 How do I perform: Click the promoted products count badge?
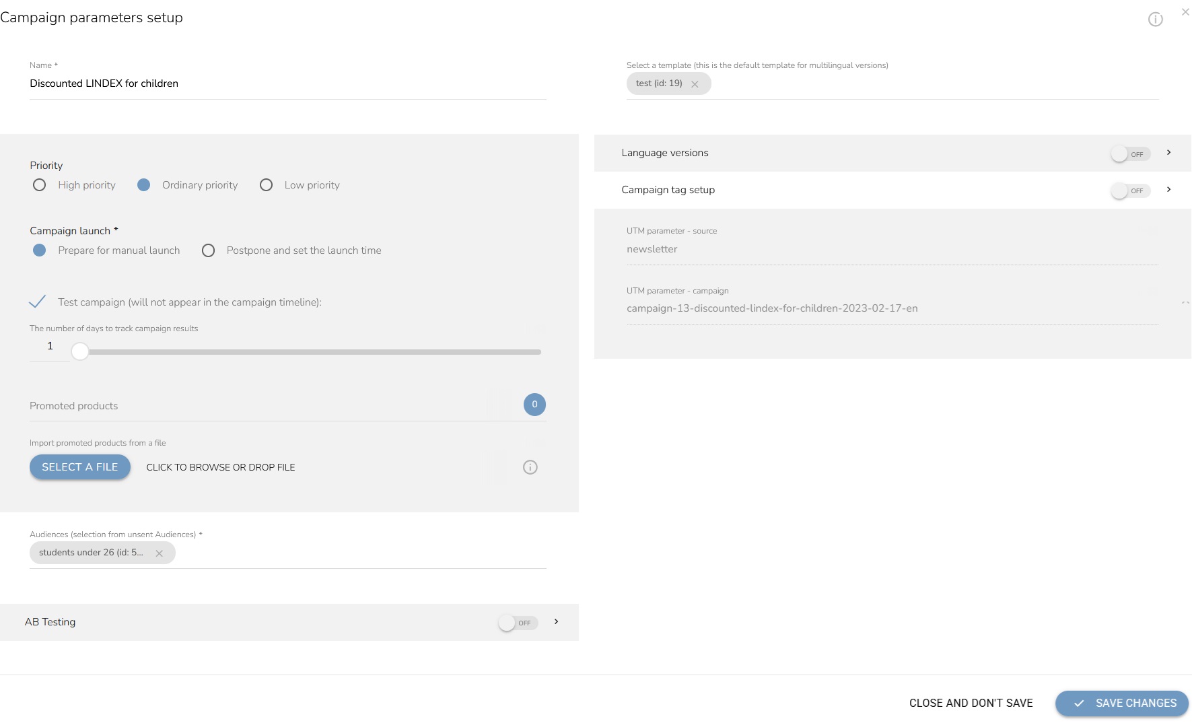coord(534,405)
